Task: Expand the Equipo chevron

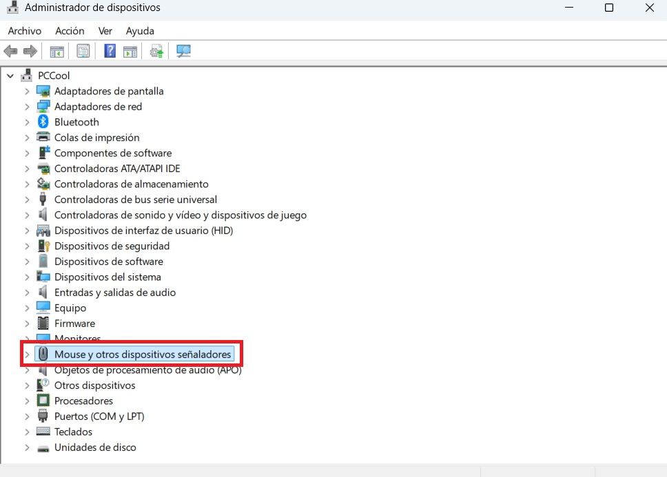Action: tap(27, 308)
